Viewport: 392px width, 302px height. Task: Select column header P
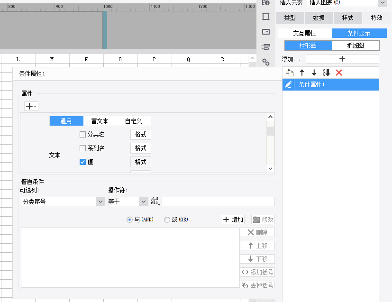pyautogui.click(x=155, y=59)
